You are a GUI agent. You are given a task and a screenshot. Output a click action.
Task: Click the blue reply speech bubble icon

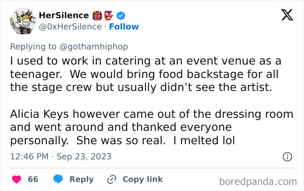point(59,179)
